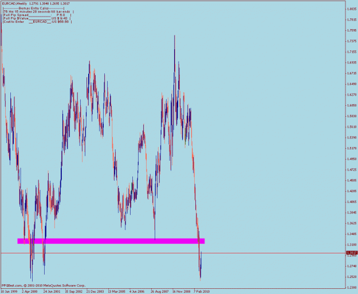Viewport: 358px width, 294px height.
Task: Click the 1.7595 price axis label
Action: tap(352, 30)
